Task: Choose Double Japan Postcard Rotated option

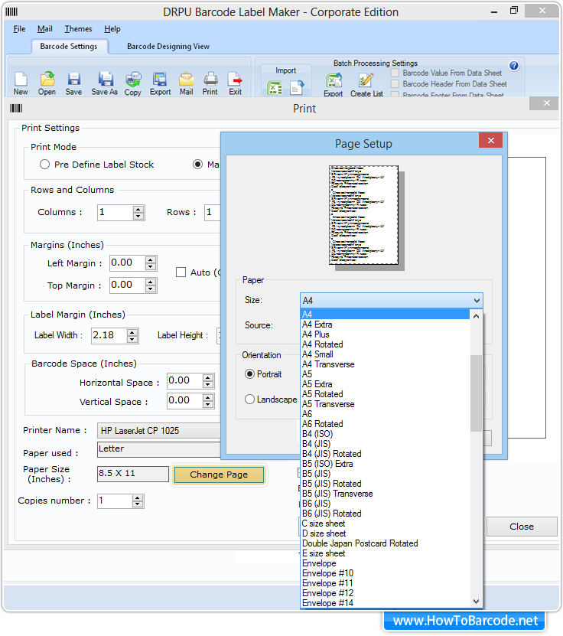Action: click(x=385, y=543)
